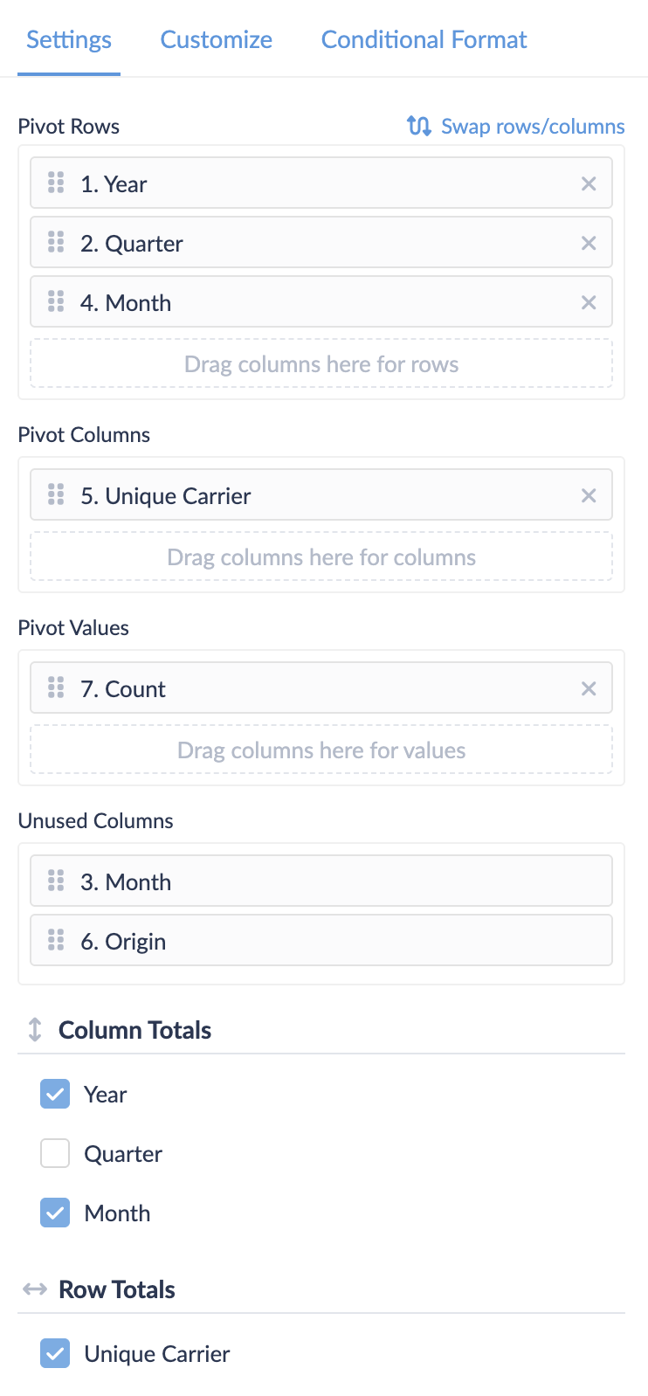Screen dimensions: 648x1396
Task: Click the drag handle for 1. Year
Action: 56,183
